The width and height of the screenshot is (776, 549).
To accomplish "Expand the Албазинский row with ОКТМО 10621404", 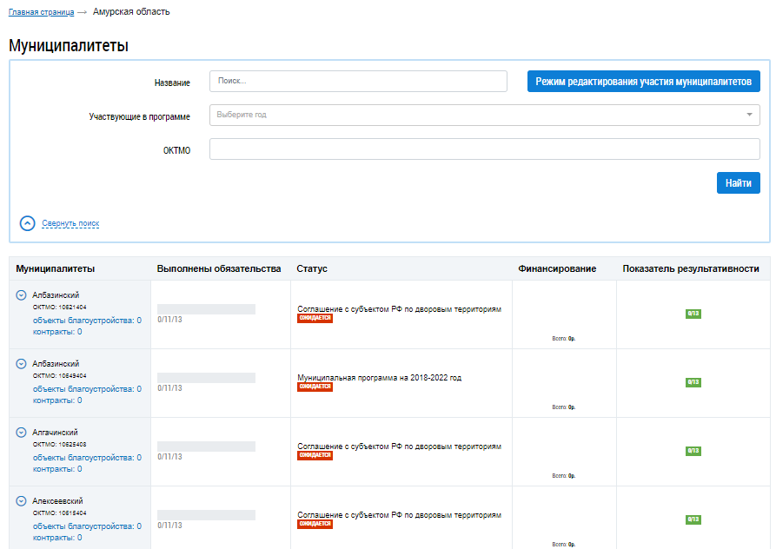I will click(x=22, y=295).
